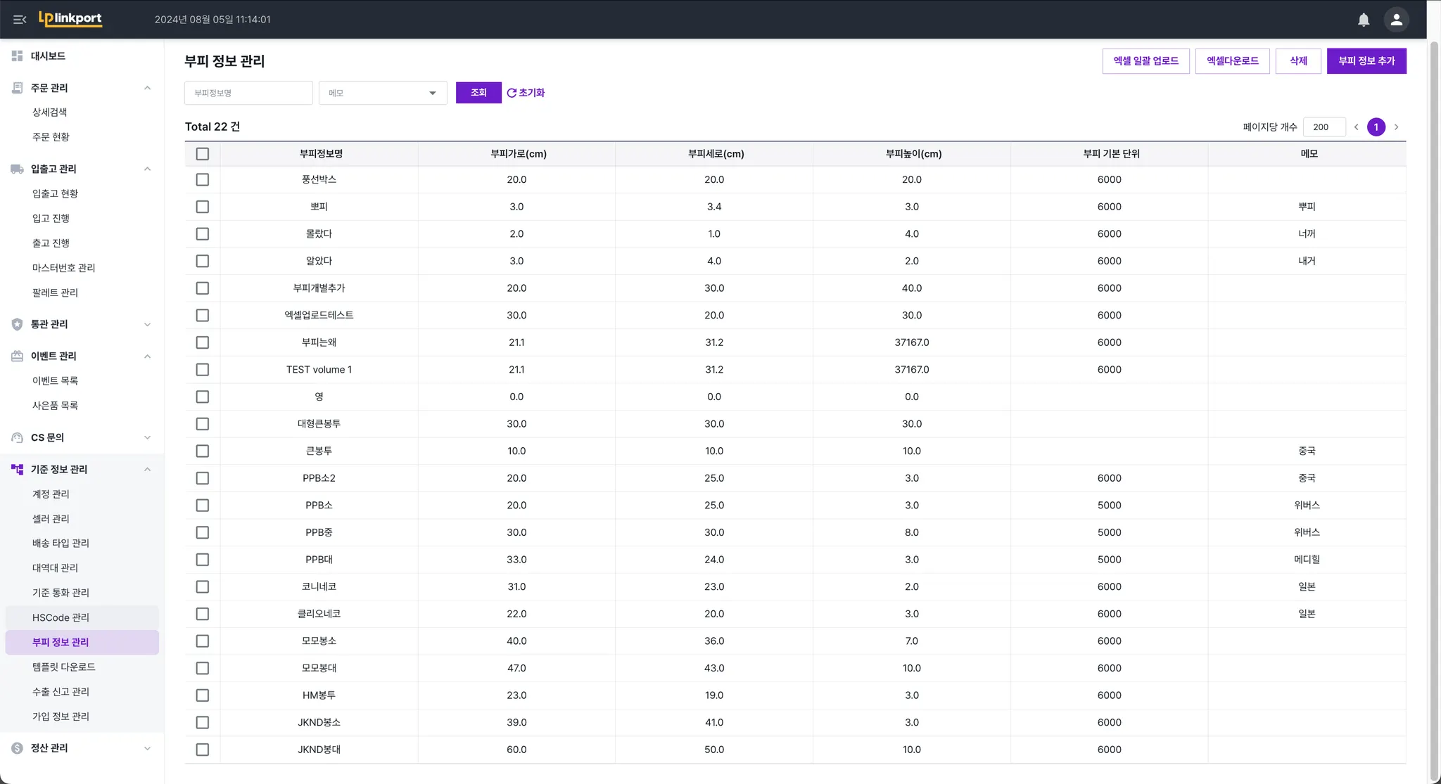This screenshot has height=784, width=1441.
Task: Tick the checkbox for 풍선박스 row
Action: pyautogui.click(x=203, y=180)
